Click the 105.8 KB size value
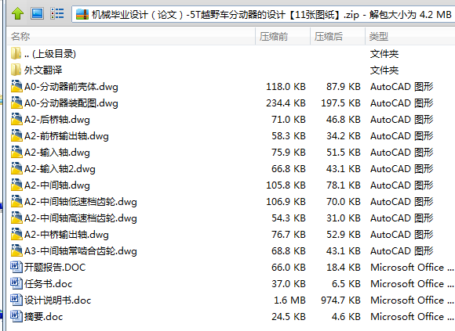455x331 pixels. [286, 185]
